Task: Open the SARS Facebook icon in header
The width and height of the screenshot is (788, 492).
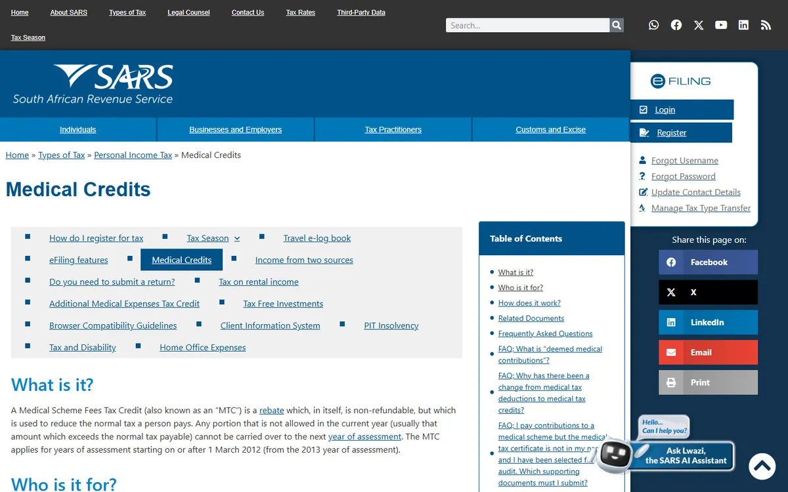Action: 676,25
